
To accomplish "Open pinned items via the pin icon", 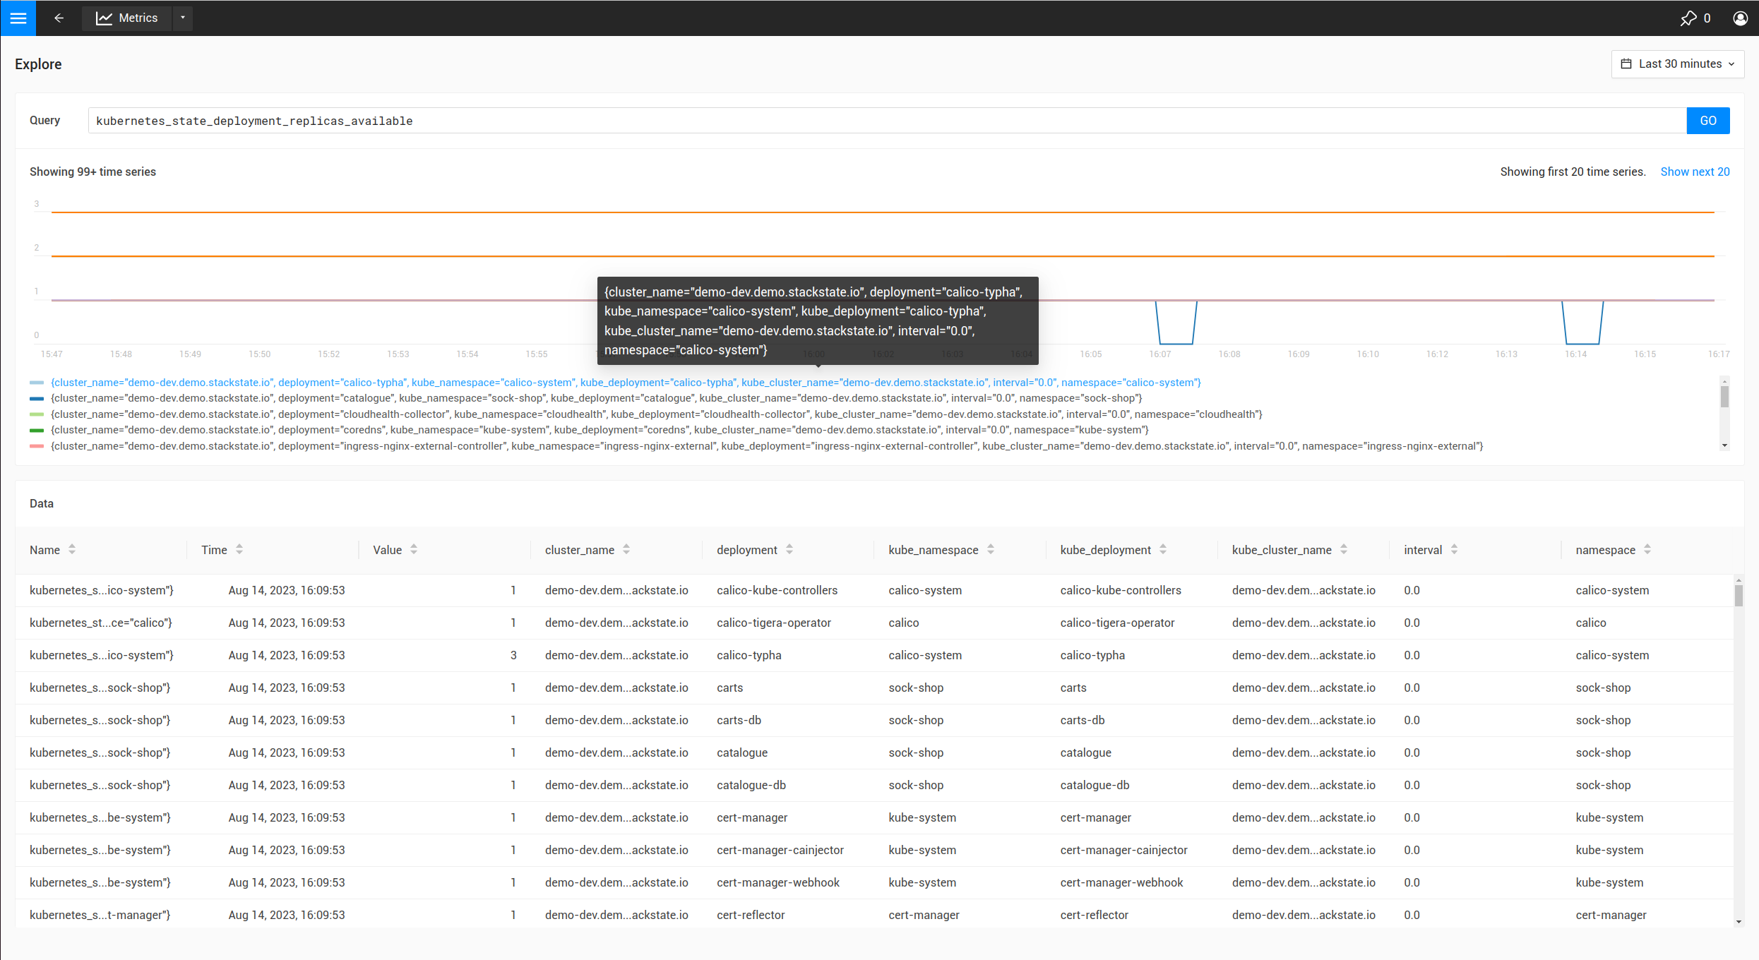I will pyautogui.click(x=1688, y=18).
